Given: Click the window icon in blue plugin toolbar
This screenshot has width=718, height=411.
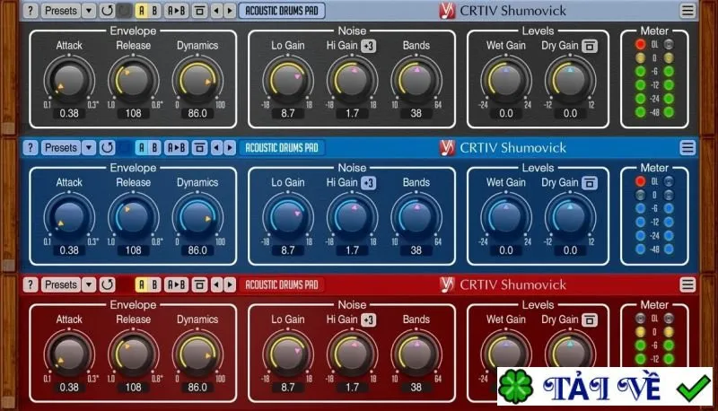Looking at the screenshot, I should pyautogui.click(x=199, y=148).
